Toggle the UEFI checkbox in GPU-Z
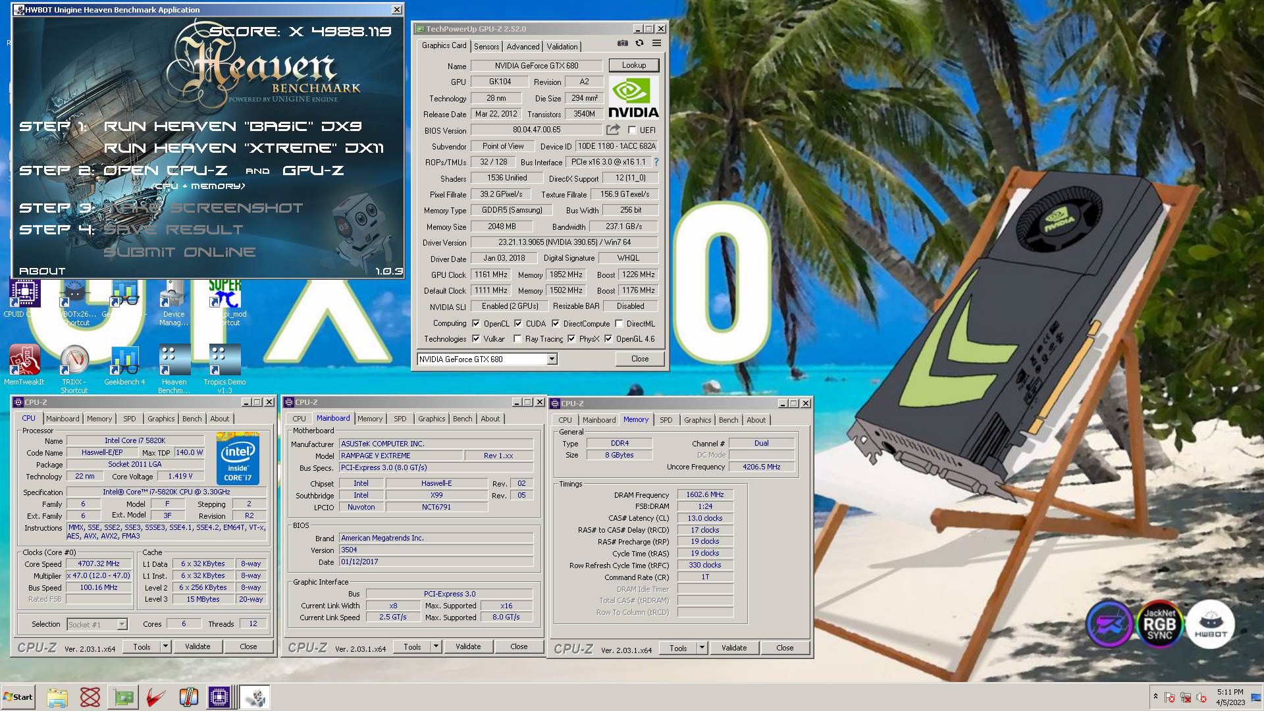Viewport: 1264px width, 711px height. click(632, 130)
